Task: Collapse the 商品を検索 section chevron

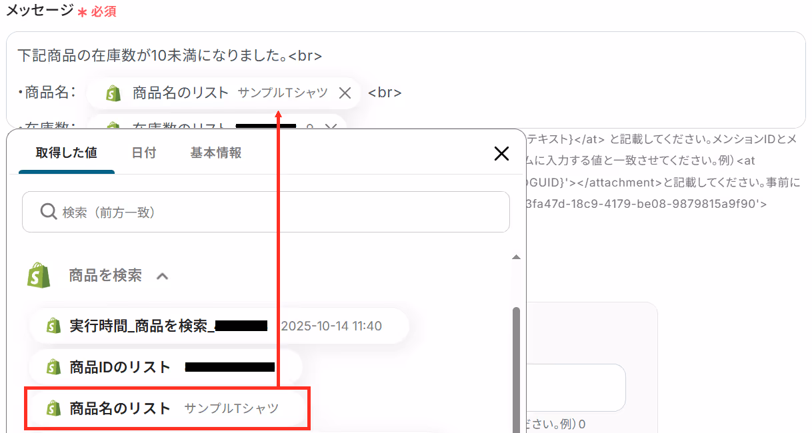Action: coord(162,276)
